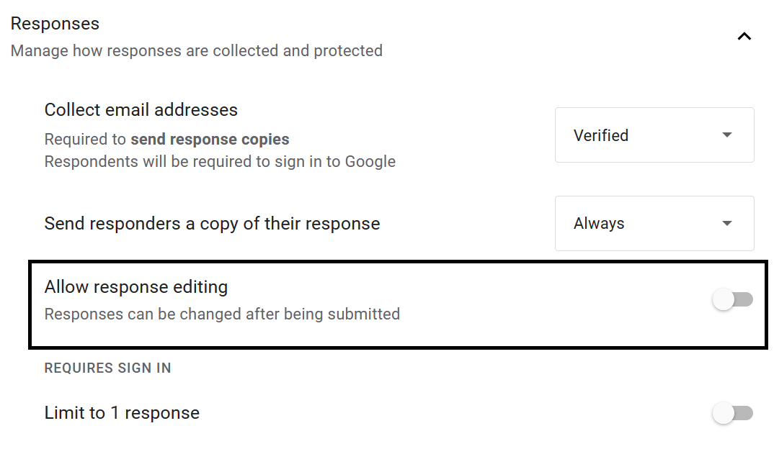Click the arrow icon beside Always
Screen dimensions: 774x449
coord(726,224)
